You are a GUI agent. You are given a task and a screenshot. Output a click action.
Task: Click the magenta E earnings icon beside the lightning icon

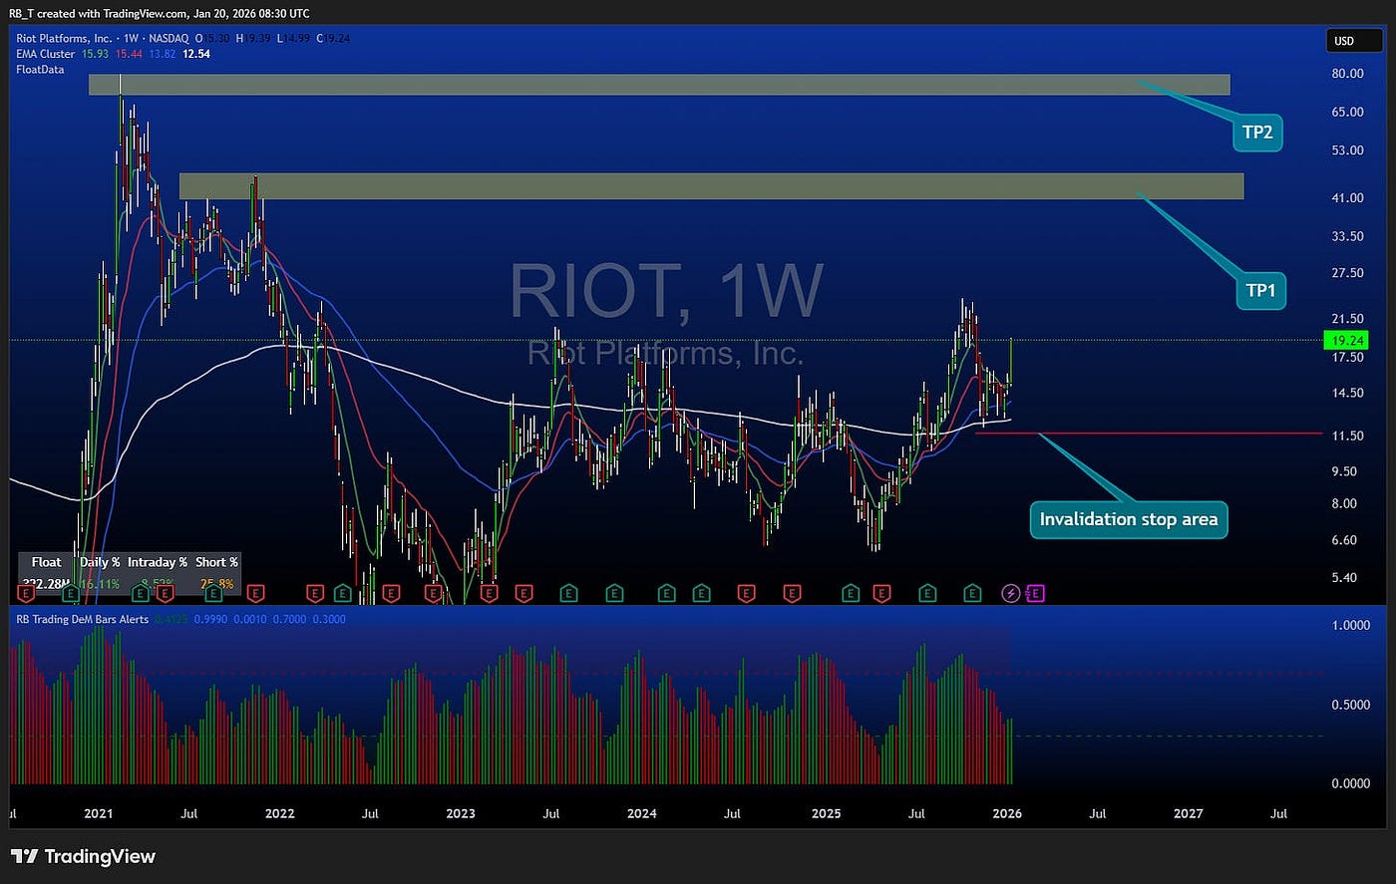point(1035,593)
